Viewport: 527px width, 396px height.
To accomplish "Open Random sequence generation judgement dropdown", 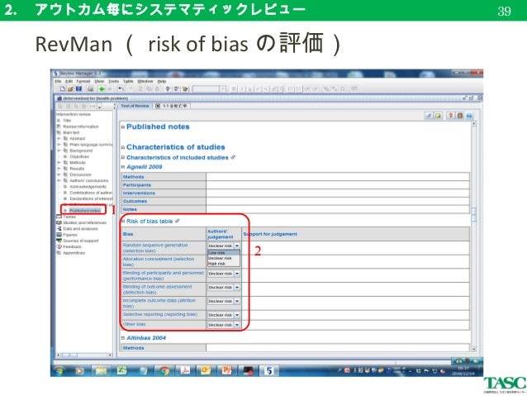I will [x=237, y=246].
